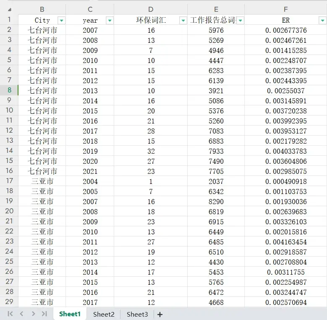The height and width of the screenshot is (320, 327).
Task: Select cell with ER value 0.002677376
Action: (x=286, y=30)
